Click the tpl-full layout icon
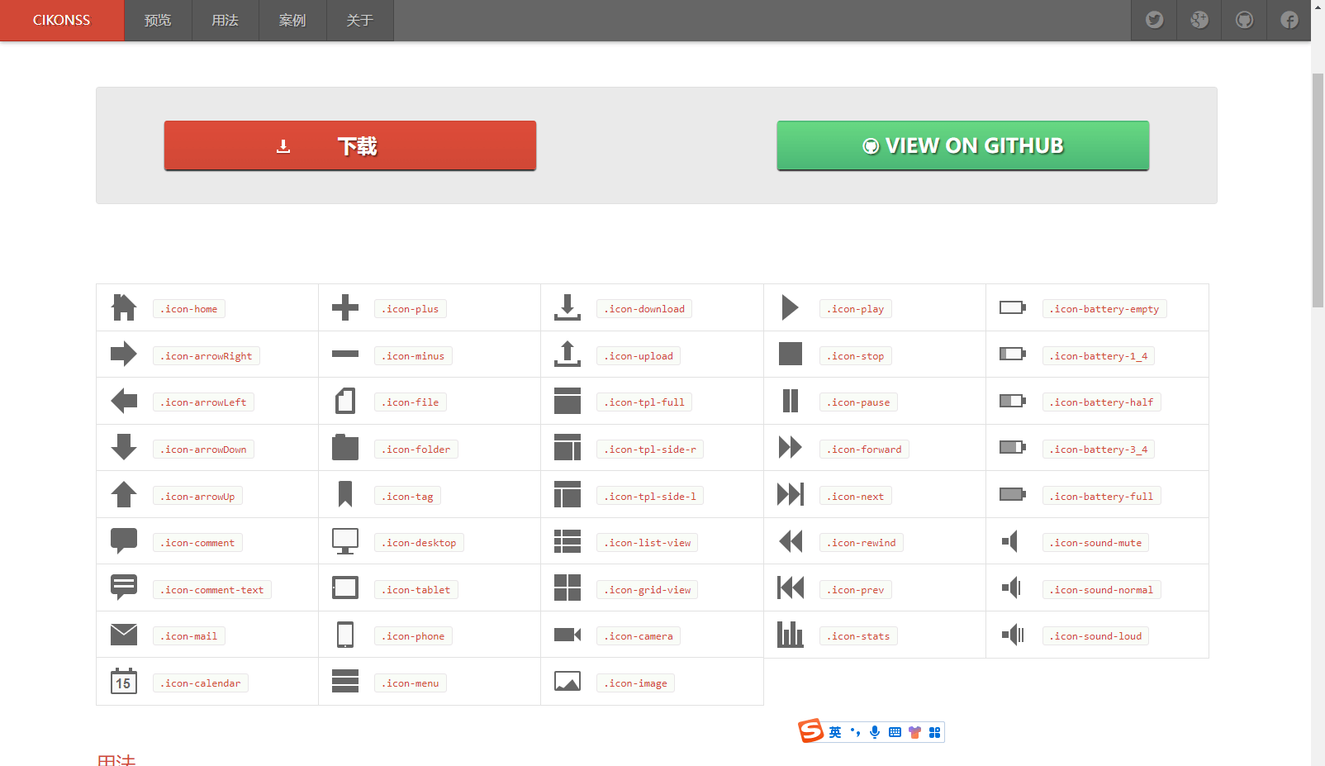 coord(568,401)
